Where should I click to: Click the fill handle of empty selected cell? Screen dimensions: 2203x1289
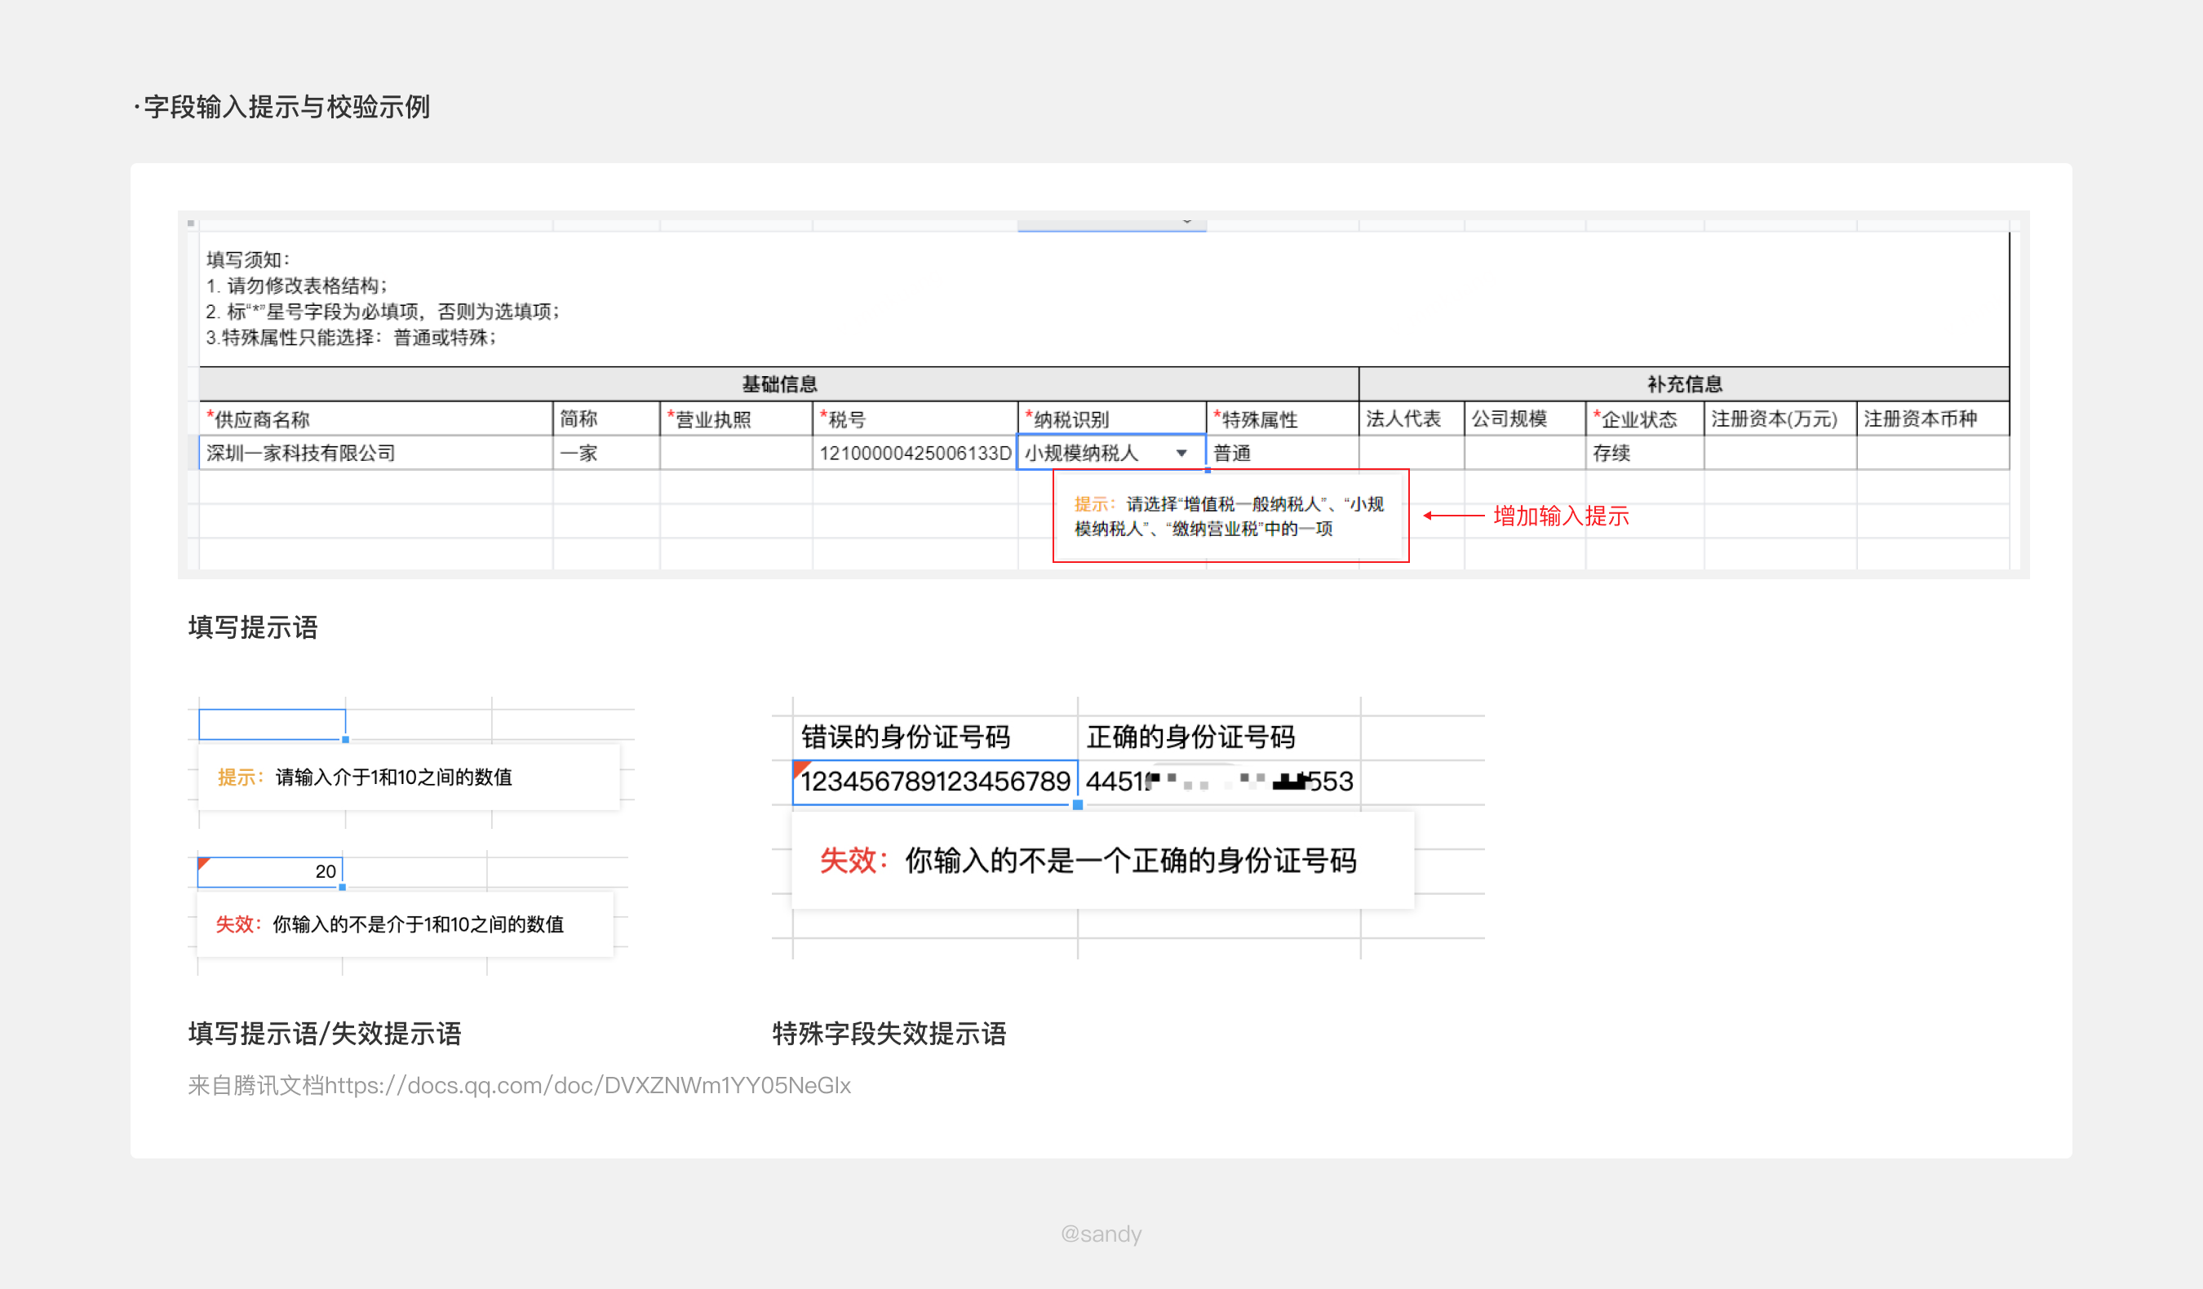[x=345, y=739]
